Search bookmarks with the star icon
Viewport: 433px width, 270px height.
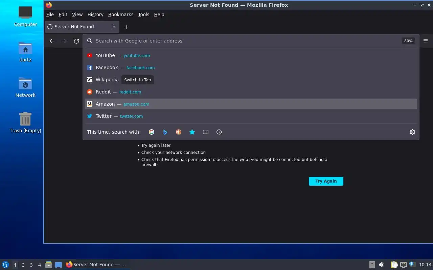(192, 132)
